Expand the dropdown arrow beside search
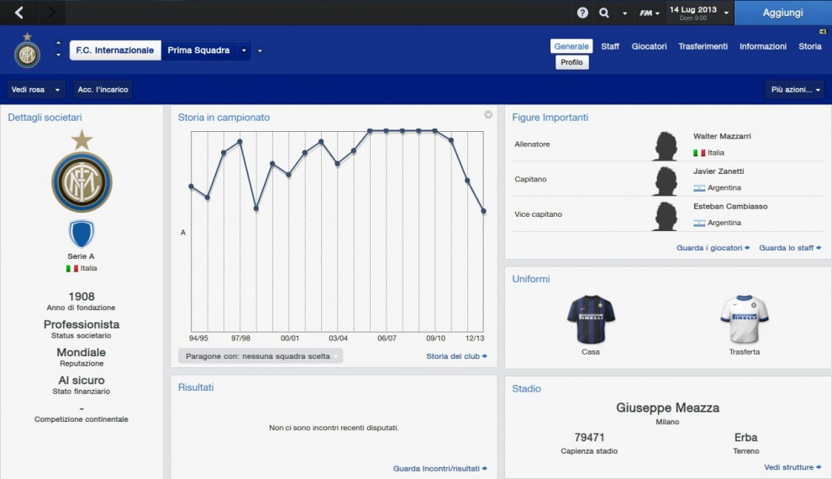The image size is (832, 479). point(624,13)
